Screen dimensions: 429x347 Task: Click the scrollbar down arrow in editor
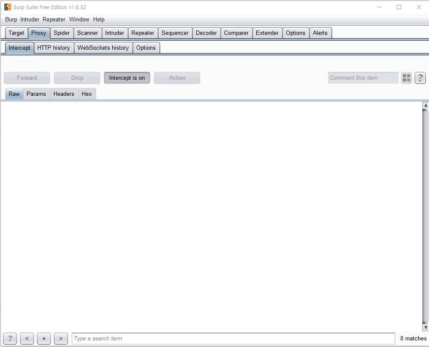click(x=425, y=327)
